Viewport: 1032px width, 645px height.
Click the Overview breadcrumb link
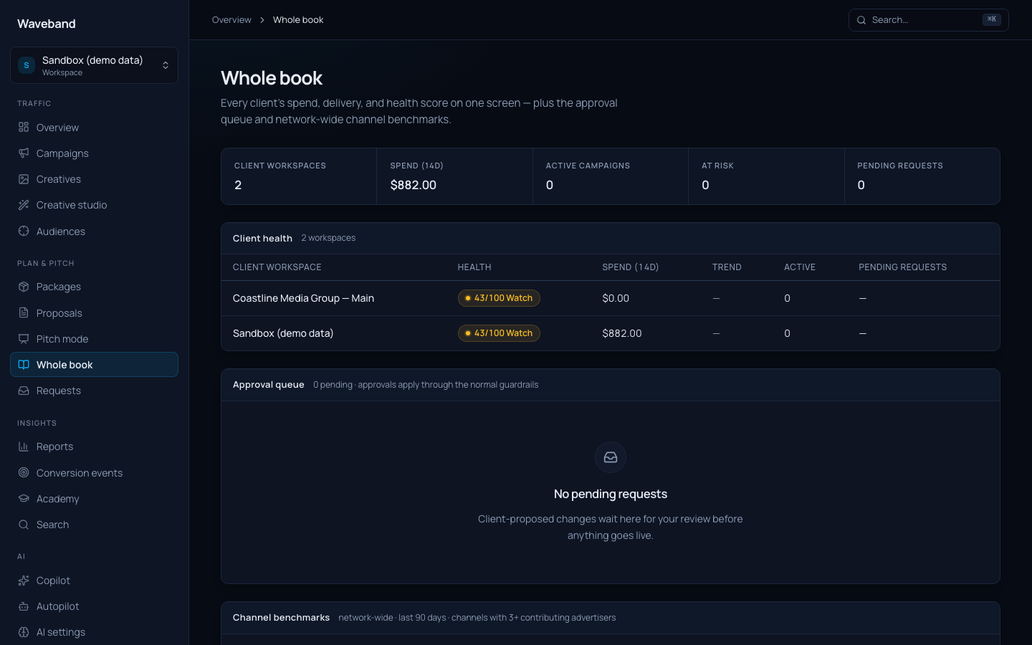point(231,20)
